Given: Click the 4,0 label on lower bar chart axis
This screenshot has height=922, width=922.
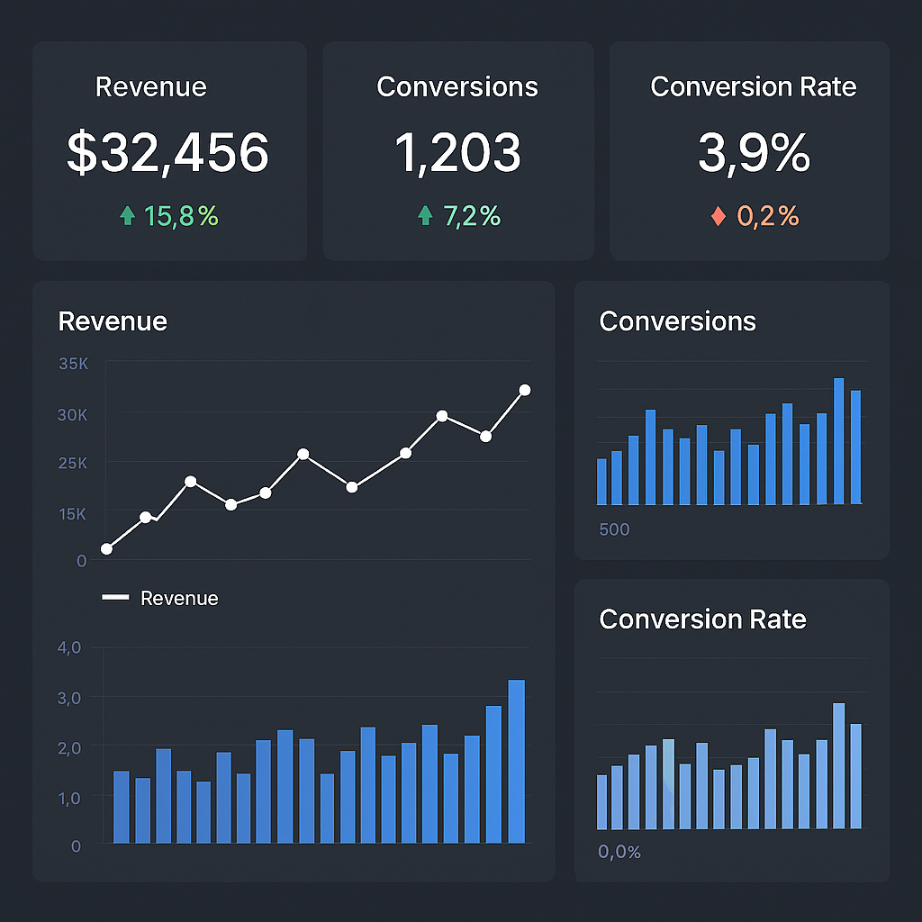Looking at the screenshot, I should click(69, 647).
